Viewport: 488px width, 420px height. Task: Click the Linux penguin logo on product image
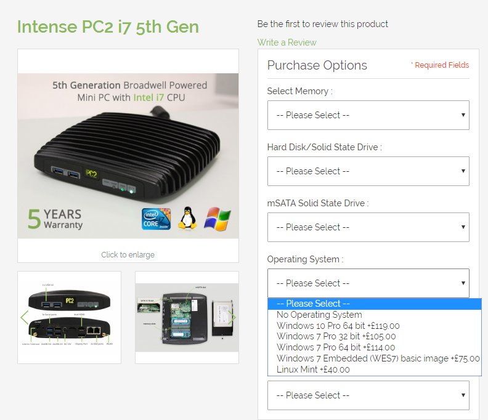point(187,219)
